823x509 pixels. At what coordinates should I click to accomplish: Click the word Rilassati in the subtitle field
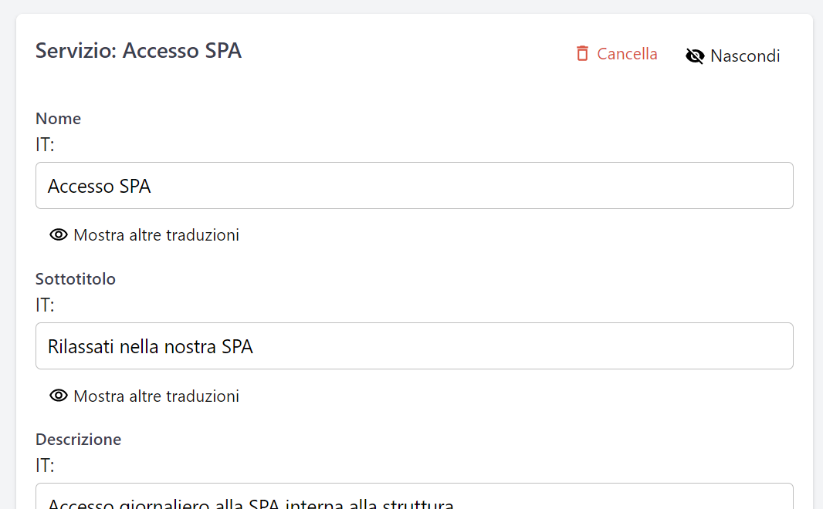[x=80, y=346]
